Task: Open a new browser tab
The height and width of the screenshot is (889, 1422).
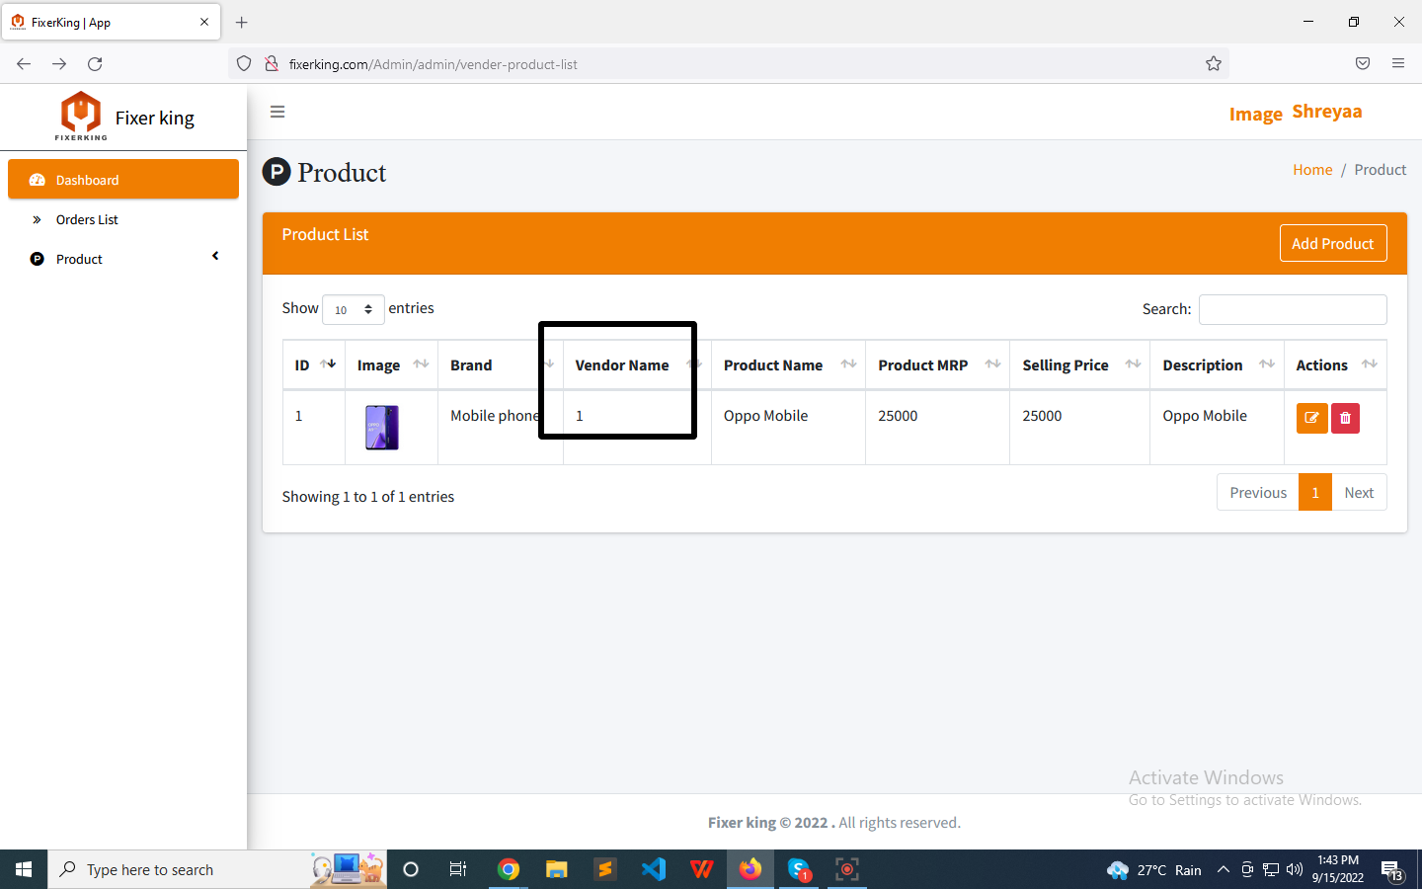Action: [242, 22]
